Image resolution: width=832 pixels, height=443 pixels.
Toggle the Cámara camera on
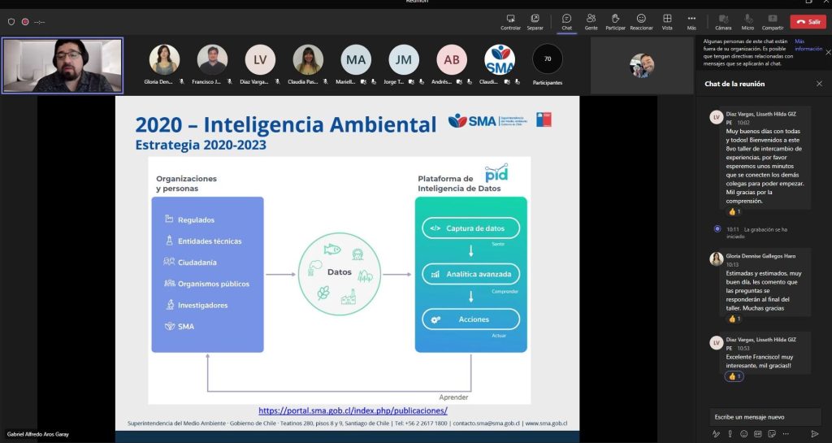(x=722, y=21)
